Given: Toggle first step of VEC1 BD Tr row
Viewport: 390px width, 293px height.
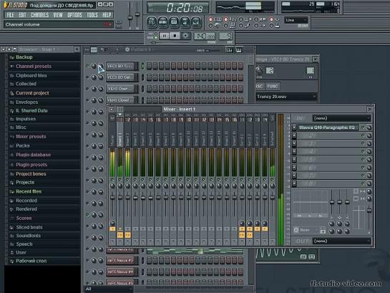Looking at the screenshot, I should point(150,66).
